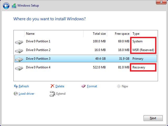The image size is (168, 126).
Task: Click drive icon for Drive 0 Partition 1
Action: (x=19, y=42)
